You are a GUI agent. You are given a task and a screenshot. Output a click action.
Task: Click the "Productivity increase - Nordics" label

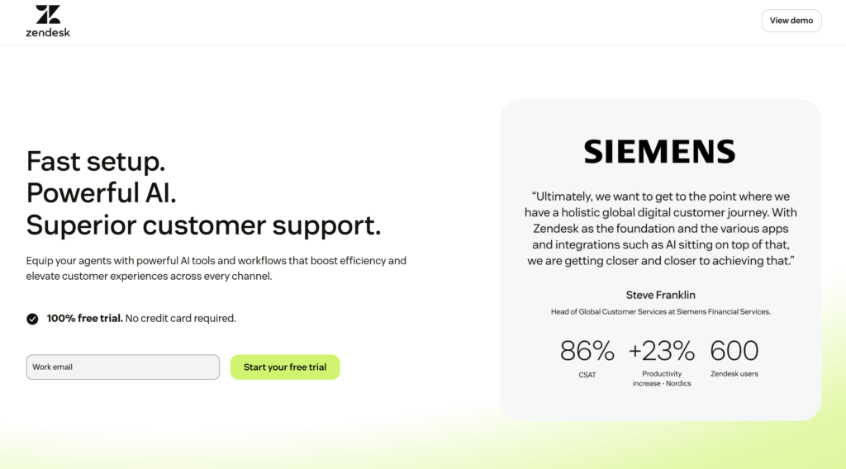click(661, 379)
